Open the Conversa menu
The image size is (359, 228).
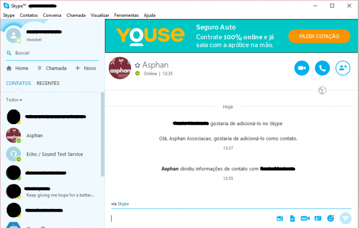52,15
